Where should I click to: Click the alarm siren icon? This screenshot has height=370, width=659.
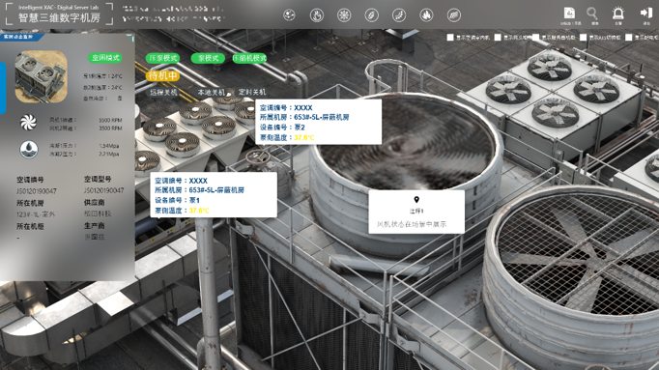pos(617,14)
